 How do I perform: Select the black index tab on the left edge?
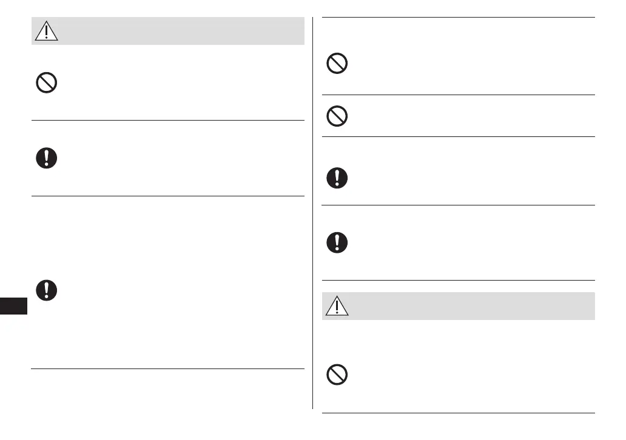click(x=13, y=305)
